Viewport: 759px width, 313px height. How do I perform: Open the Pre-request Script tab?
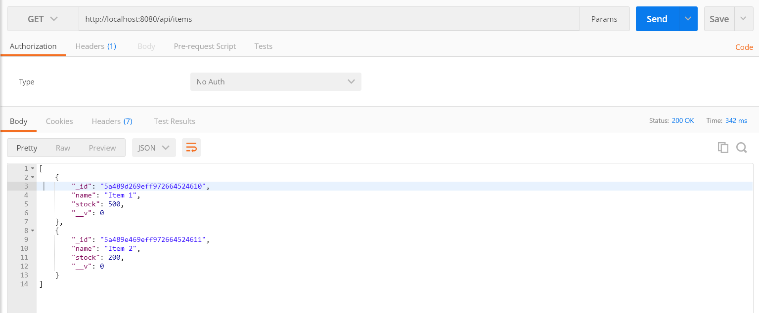(x=205, y=46)
